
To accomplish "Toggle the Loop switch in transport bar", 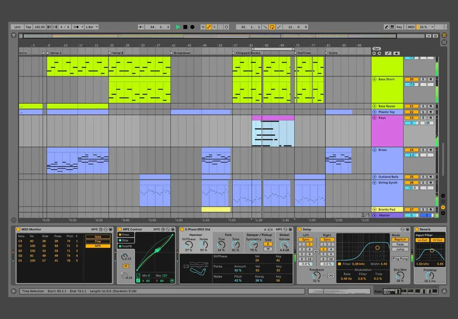I will pos(272,27).
